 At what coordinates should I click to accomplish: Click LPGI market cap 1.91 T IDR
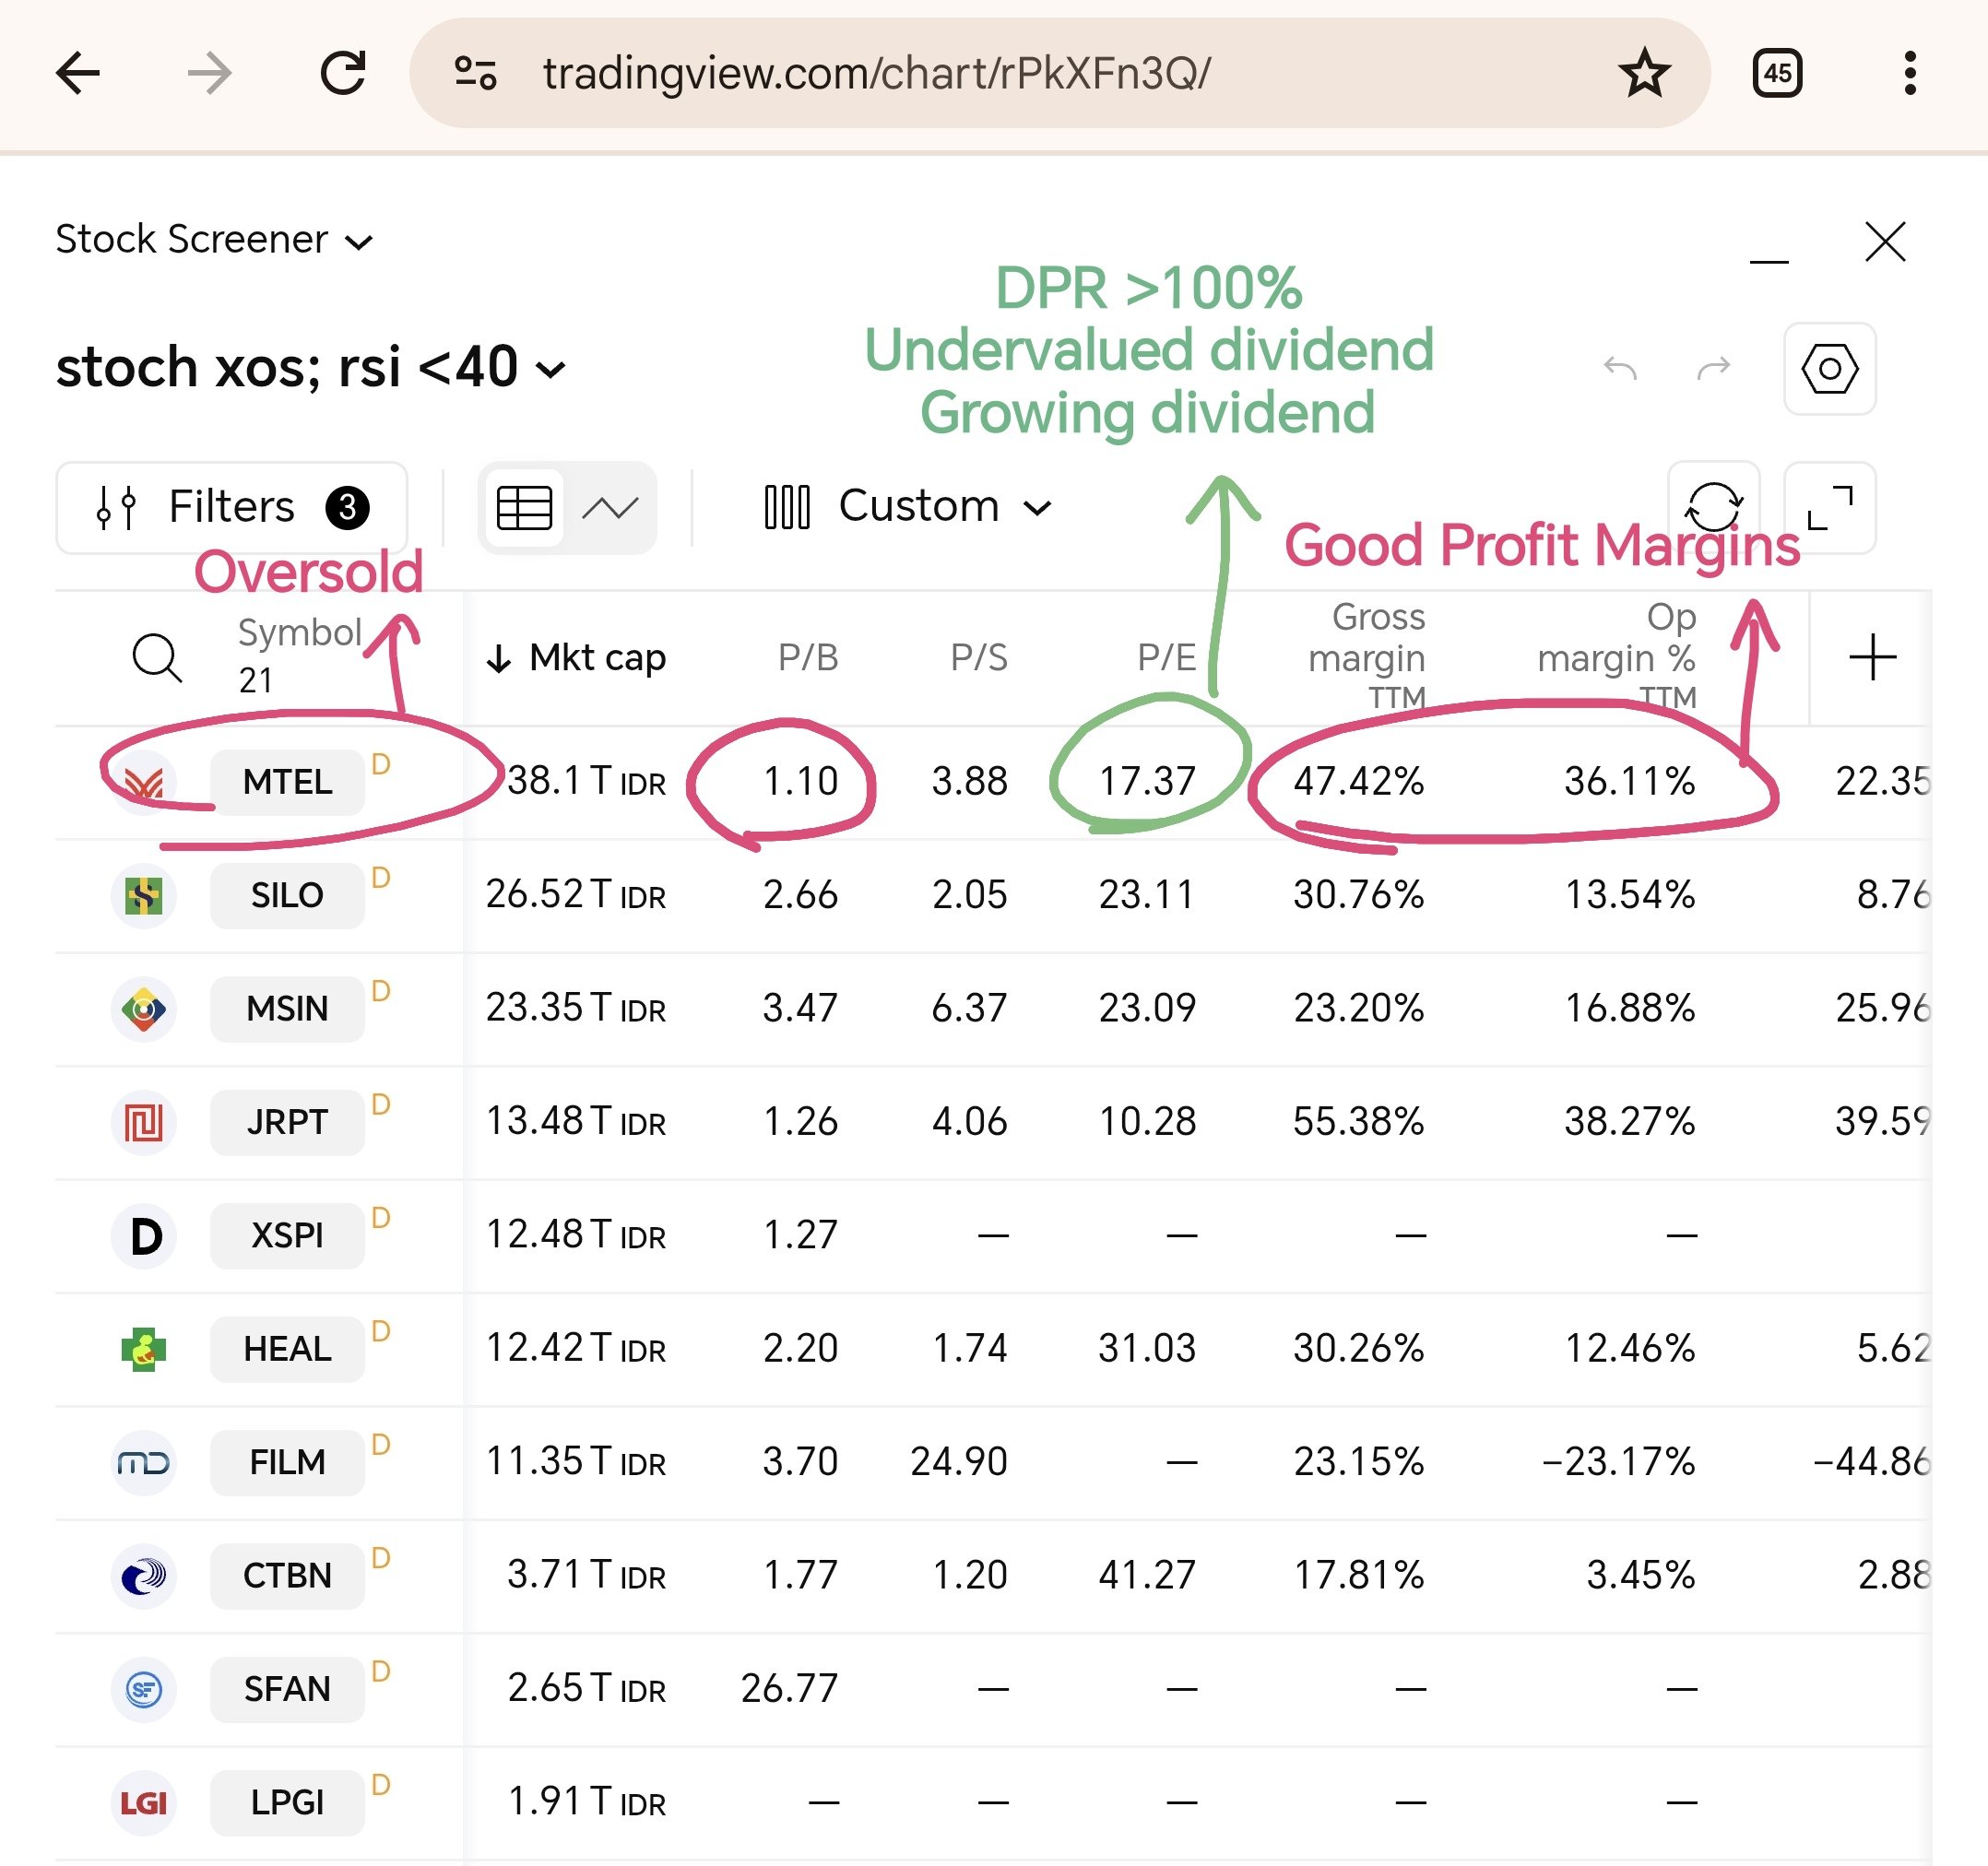pyautogui.click(x=586, y=1801)
